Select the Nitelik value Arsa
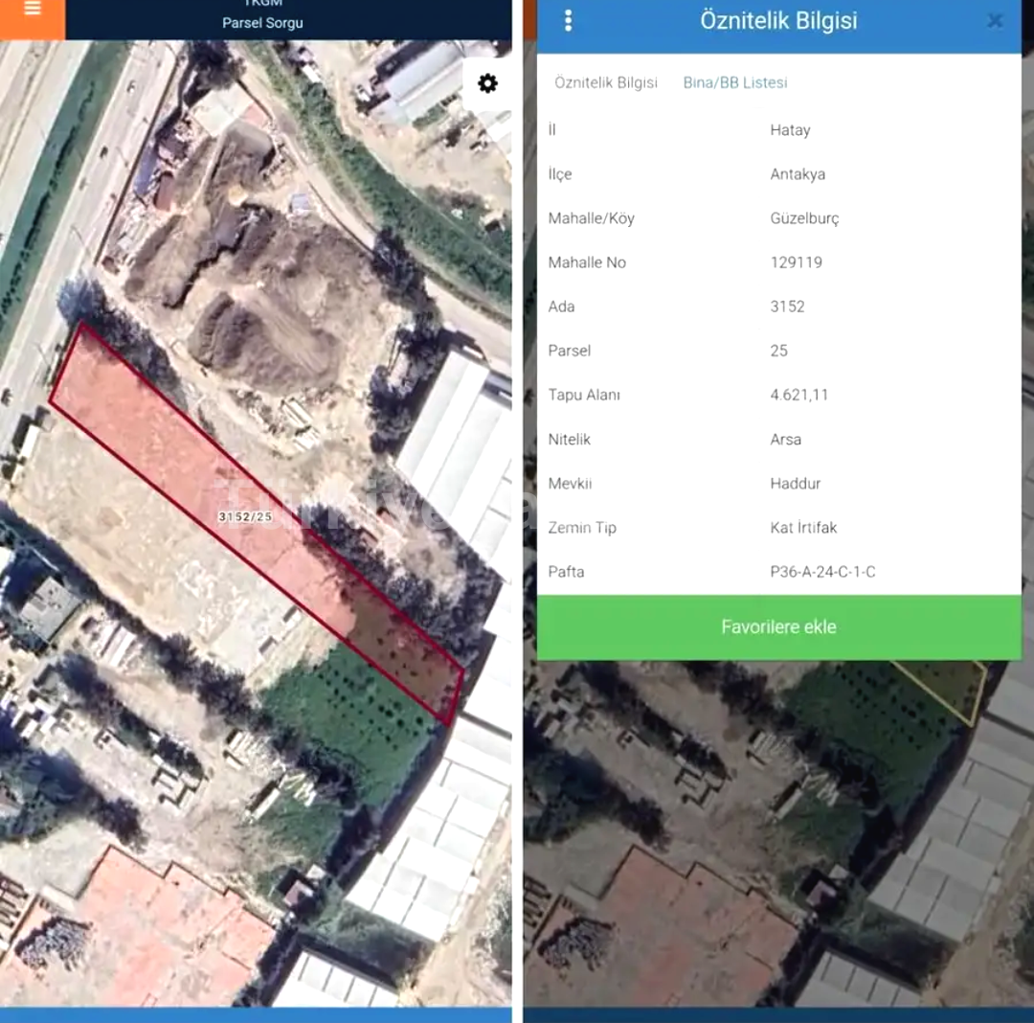 [785, 440]
